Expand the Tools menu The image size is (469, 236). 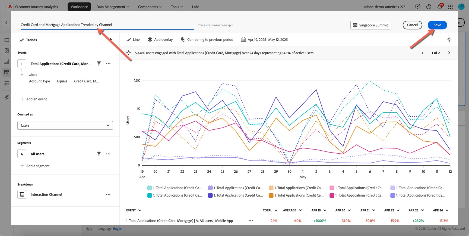(x=177, y=7)
